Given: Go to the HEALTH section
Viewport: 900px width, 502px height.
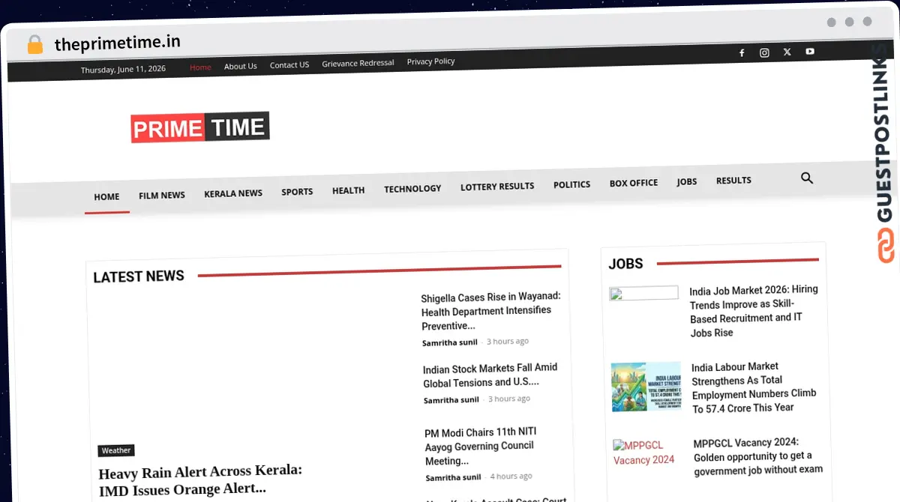Looking at the screenshot, I should [x=349, y=190].
